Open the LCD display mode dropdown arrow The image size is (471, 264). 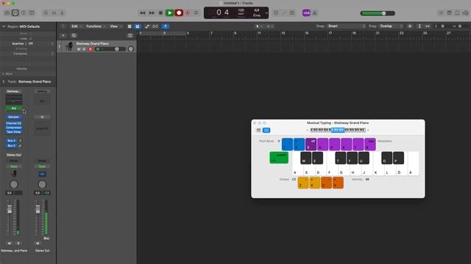[x=266, y=13]
